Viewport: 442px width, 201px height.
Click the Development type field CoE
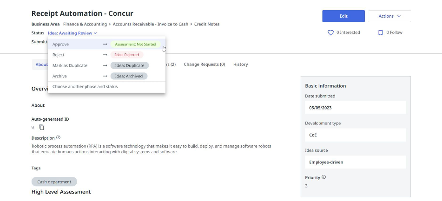click(x=356, y=135)
